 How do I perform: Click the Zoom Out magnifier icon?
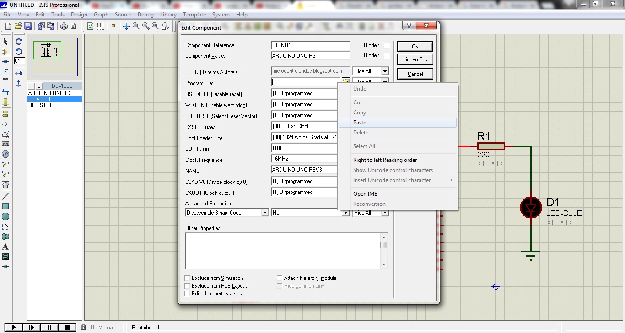[145, 26]
